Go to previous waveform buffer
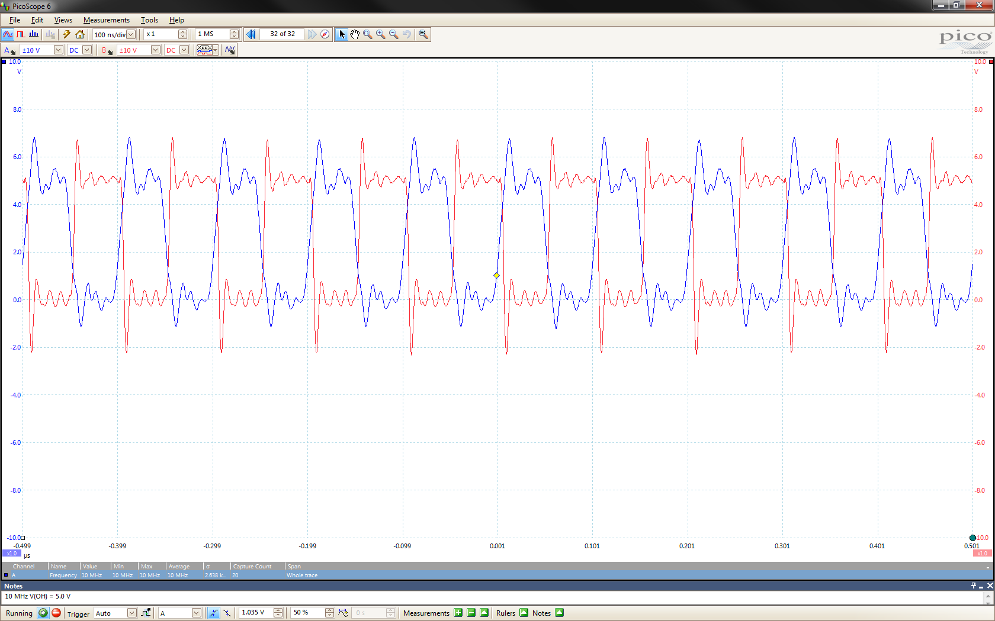 coord(251,34)
